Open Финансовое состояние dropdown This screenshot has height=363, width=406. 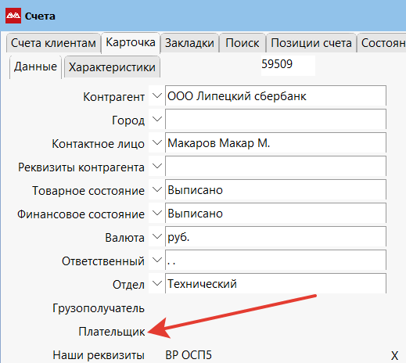[x=156, y=213]
